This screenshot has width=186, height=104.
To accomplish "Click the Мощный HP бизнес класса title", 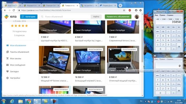I will [55, 81].
